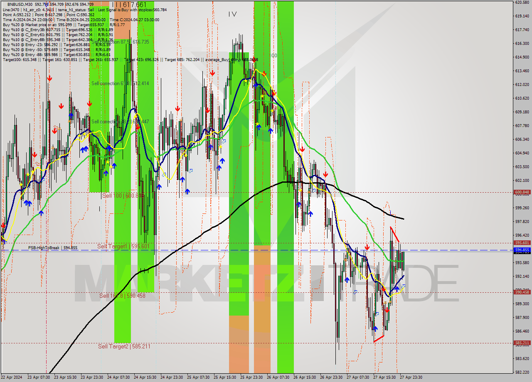Viewport: 532px width, 382px height.
Task: Click the 606.340 price axis value
Action: click(x=522, y=140)
